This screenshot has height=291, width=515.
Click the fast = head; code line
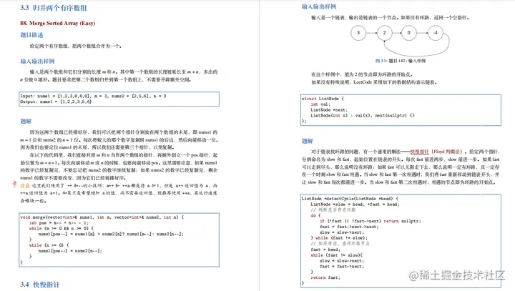point(325,250)
